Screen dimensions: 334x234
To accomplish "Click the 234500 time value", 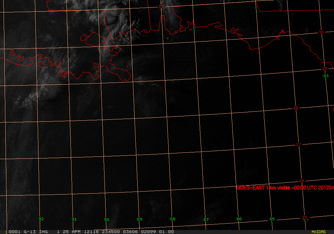I will (111, 232).
